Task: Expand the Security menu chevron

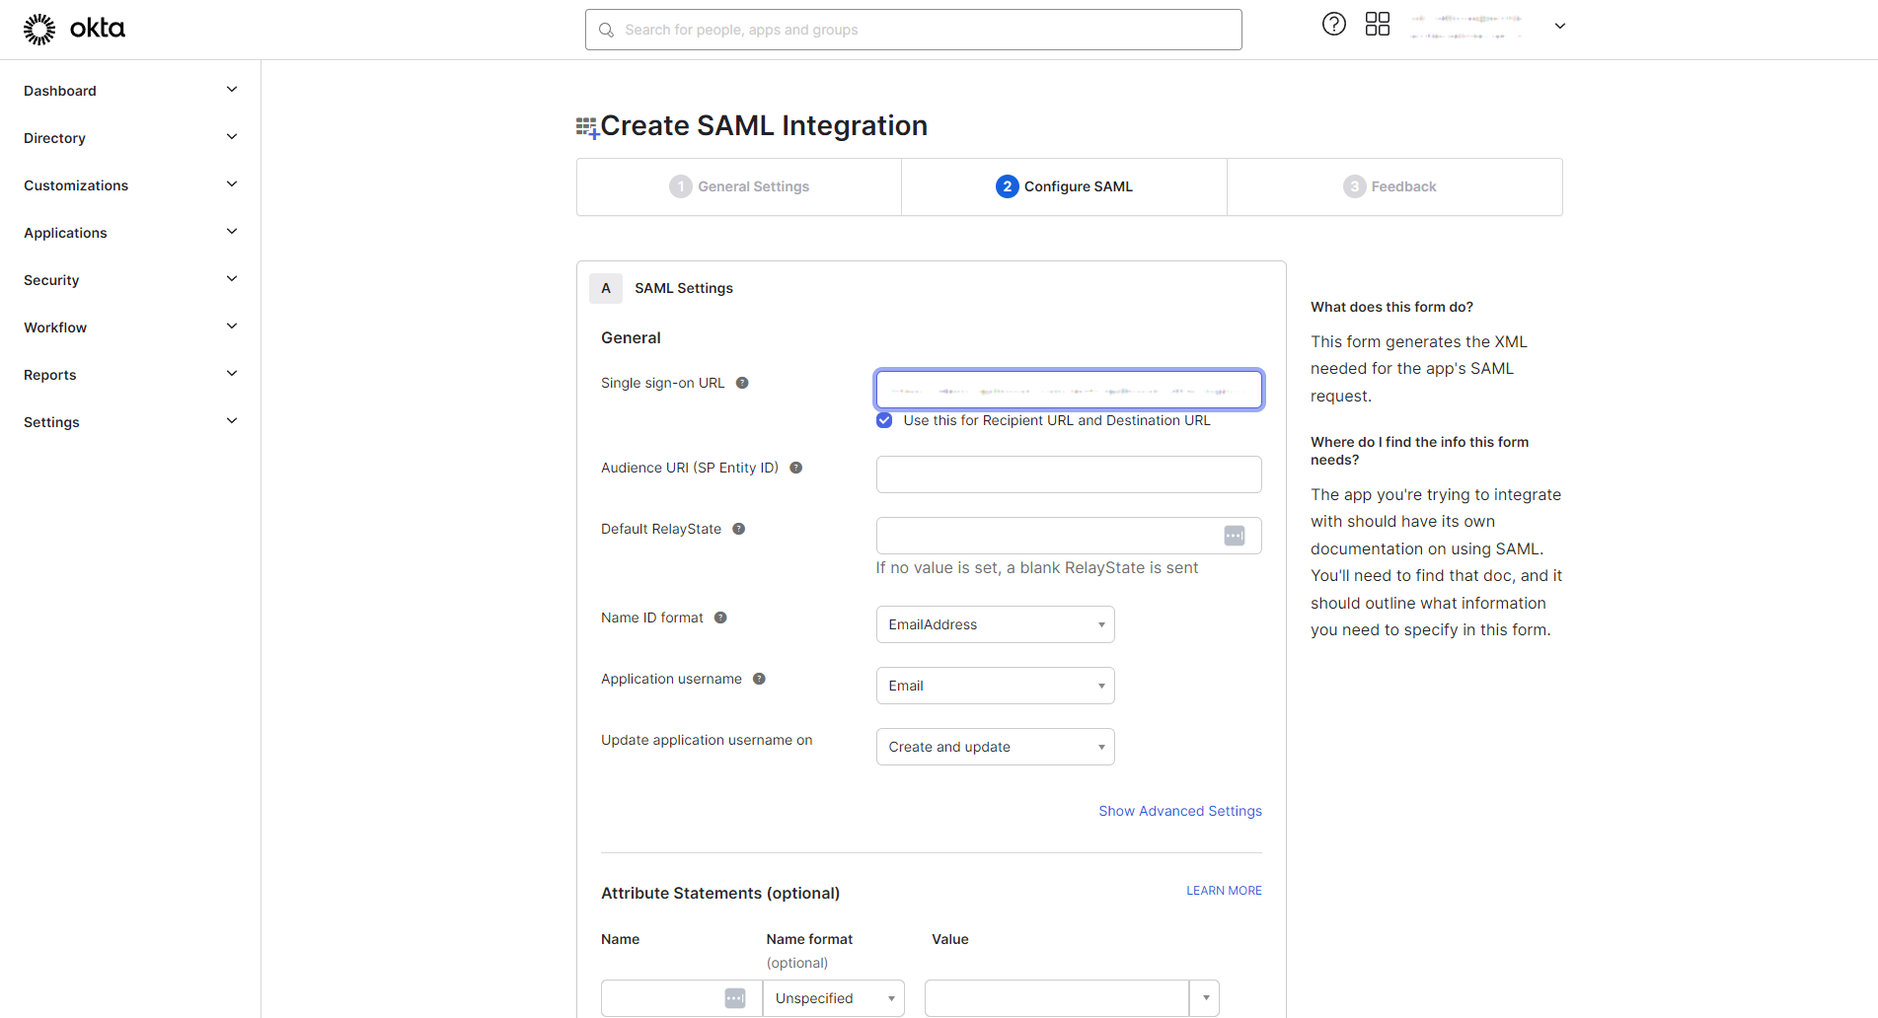Action: pos(232,279)
